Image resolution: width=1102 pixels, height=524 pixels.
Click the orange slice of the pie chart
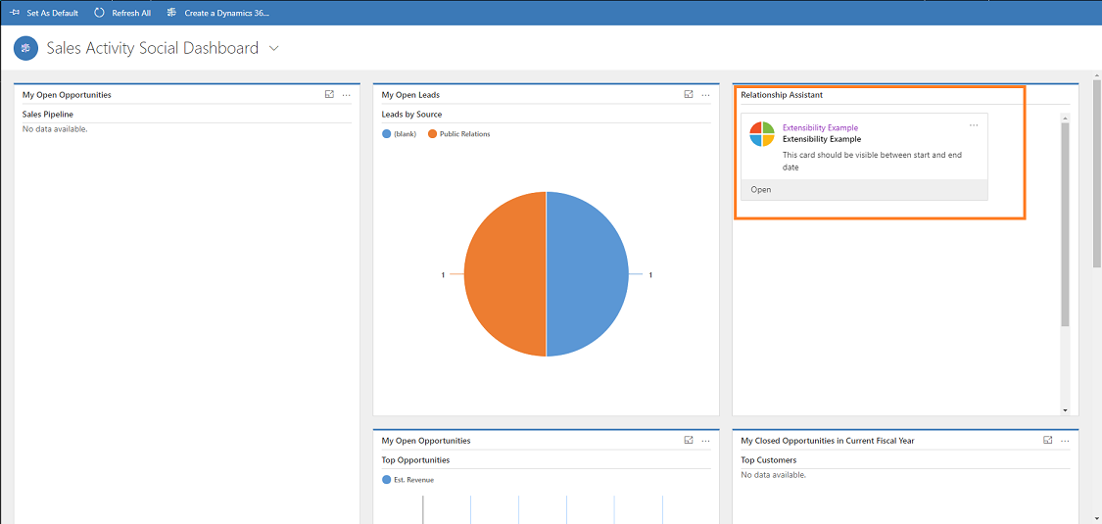pyautogui.click(x=504, y=274)
